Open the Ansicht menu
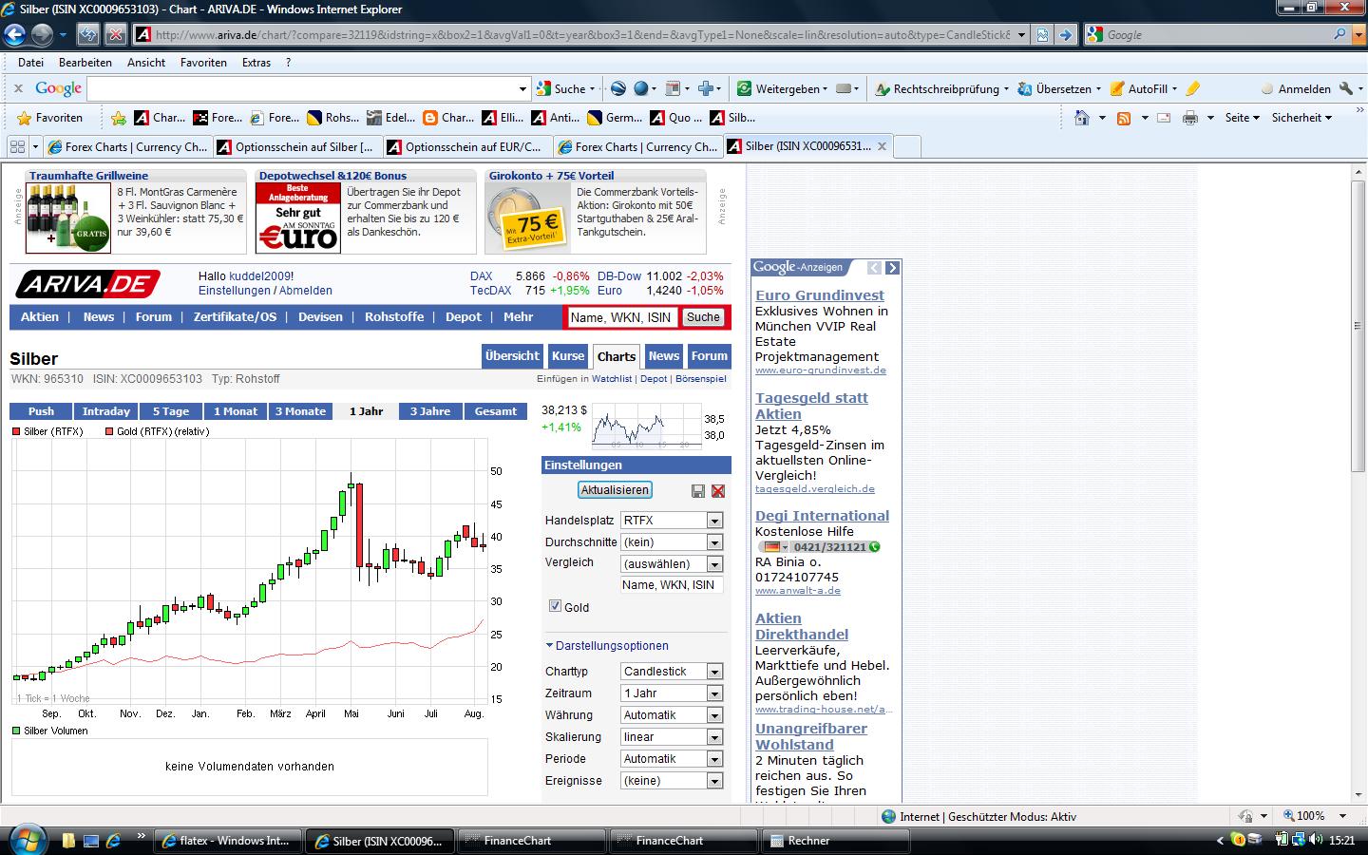The width and height of the screenshot is (1368, 855). pyautogui.click(x=146, y=63)
